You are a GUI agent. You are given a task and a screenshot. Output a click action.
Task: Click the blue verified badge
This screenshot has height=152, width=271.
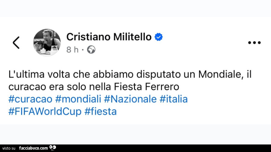coord(159,37)
